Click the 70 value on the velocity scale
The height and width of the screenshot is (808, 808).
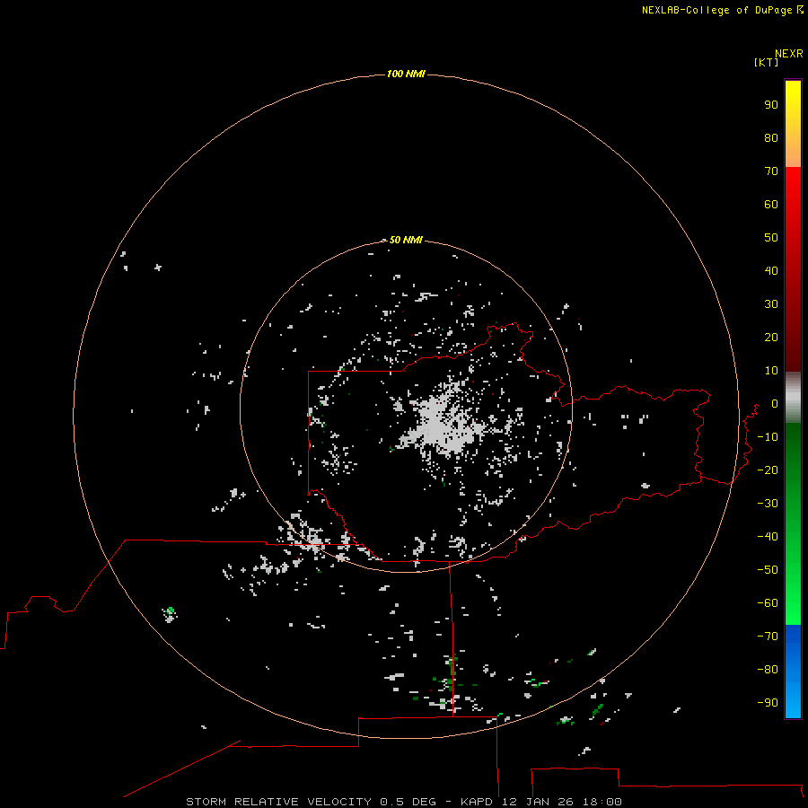pyautogui.click(x=771, y=171)
